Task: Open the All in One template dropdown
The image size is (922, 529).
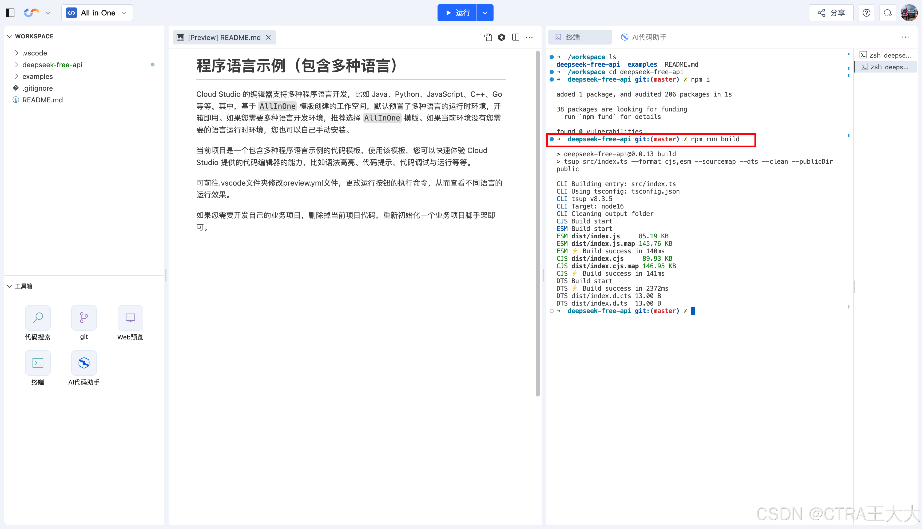Action: 97,13
